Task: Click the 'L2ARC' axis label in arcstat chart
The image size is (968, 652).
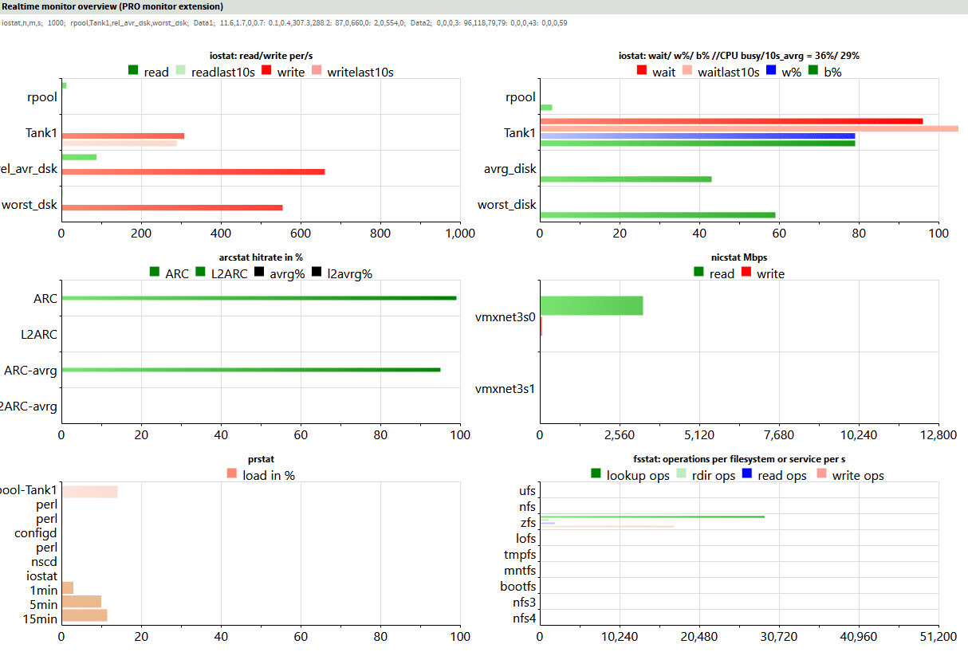Action: [x=39, y=334]
